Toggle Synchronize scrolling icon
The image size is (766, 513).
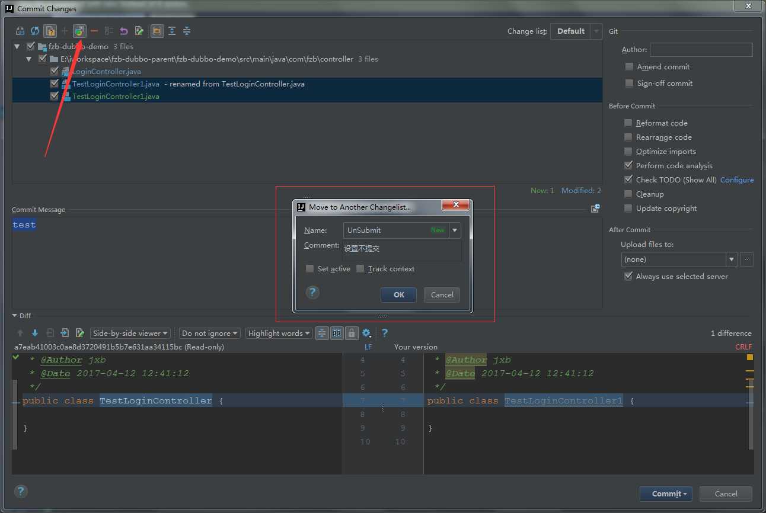tap(337, 333)
